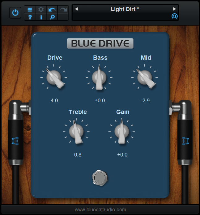Click the BLUE DRIVE nameplate
Viewport: 200px width, 215px height.
[100, 43]
